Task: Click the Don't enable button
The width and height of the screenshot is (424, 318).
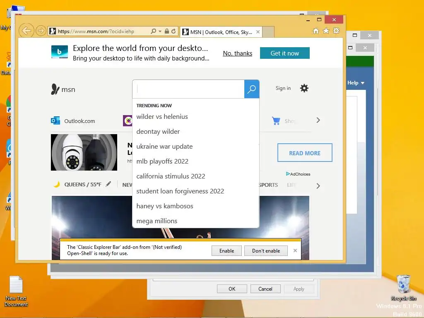Action: [266, 251]
